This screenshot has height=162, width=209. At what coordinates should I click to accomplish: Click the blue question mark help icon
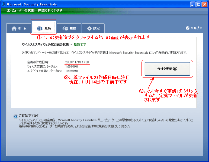(x=187, y=28)
